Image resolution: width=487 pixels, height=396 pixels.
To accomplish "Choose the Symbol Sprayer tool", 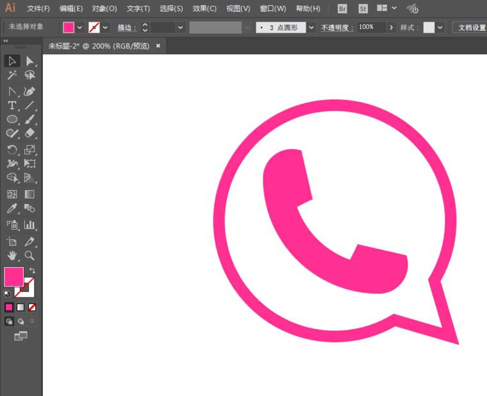I will pos(12,225).
